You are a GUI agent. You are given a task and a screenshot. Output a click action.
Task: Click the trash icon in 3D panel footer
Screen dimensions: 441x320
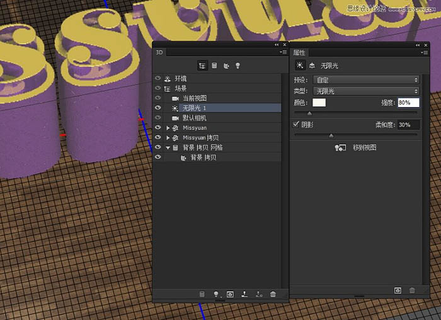click(273, 294)
